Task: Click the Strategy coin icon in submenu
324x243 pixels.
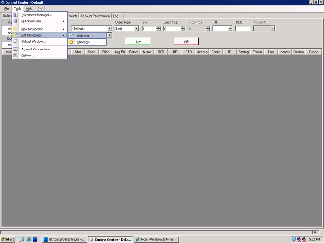Action: 71,42
